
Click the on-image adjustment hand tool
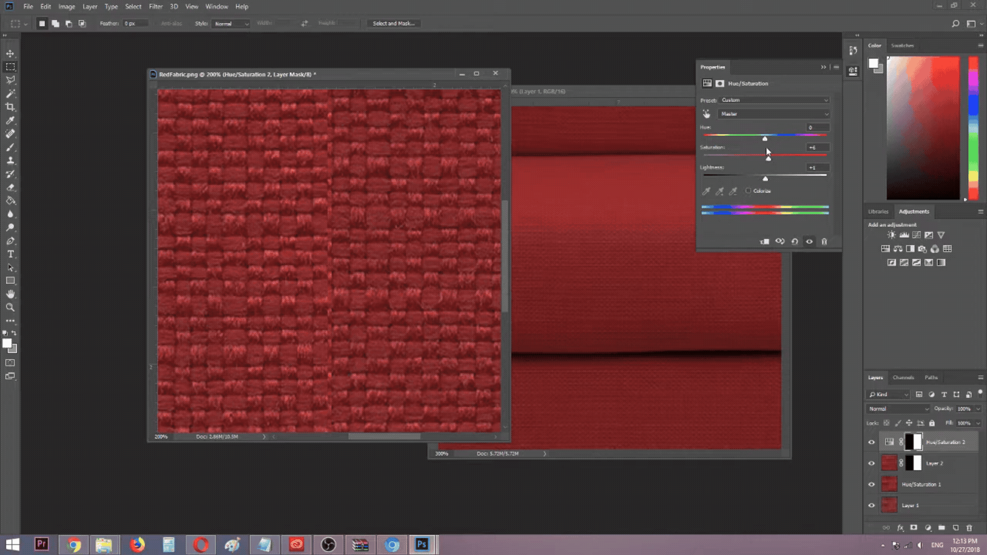pyautogui.click(x=706, y=114)
